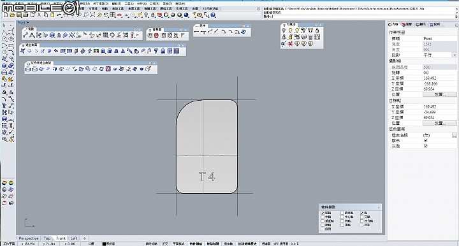Select the pointer tool in the left sidebar
This screenshot has width=459, height=246.
coord(4,25)
